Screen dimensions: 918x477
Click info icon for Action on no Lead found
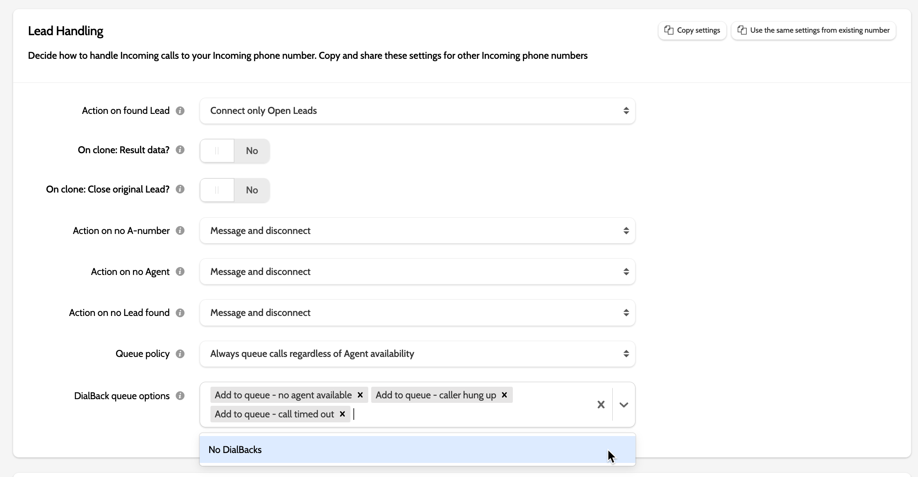(180, 313)
